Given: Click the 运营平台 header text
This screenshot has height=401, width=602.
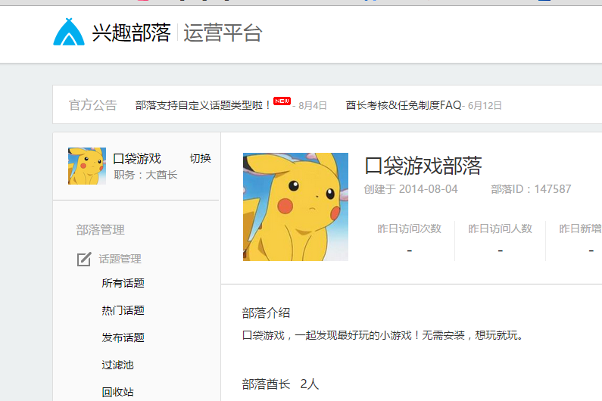Looking at the screenshot, I should tap(223, 33).
